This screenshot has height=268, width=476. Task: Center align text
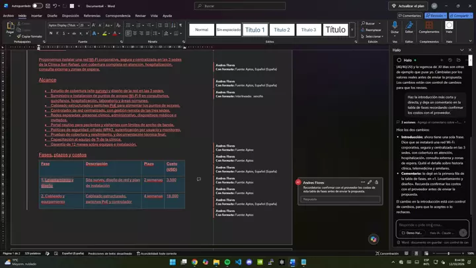(135, 34)
